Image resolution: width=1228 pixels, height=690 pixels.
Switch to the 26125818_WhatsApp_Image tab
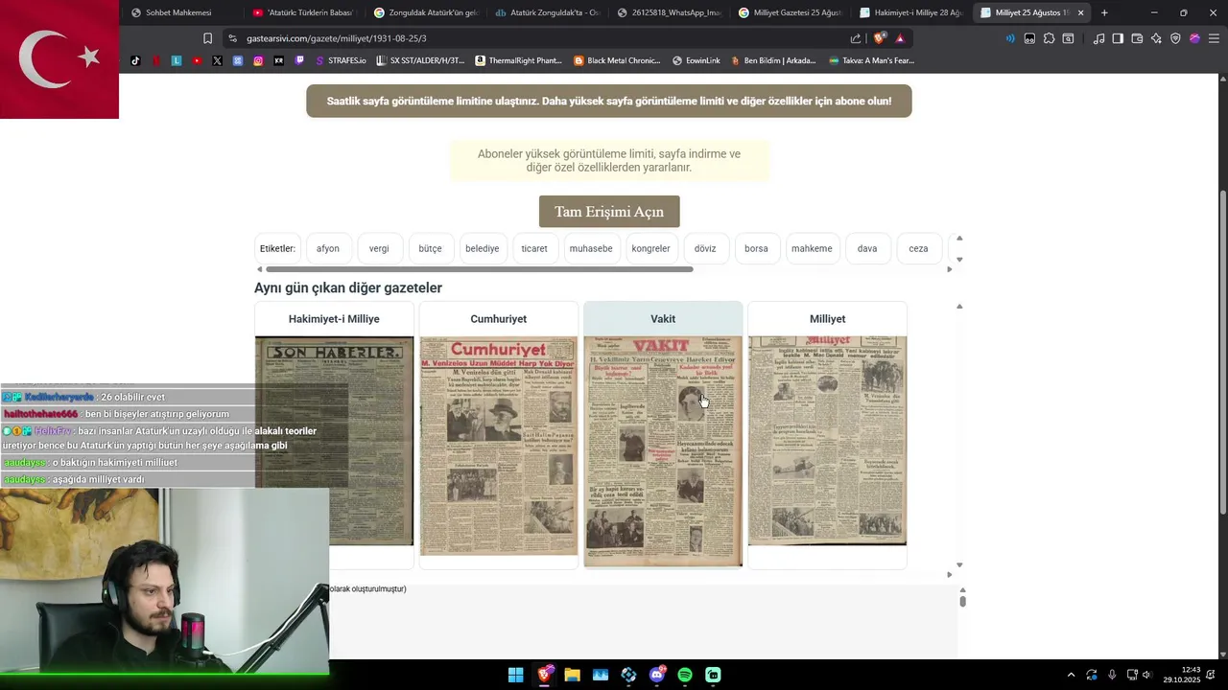tap(670, 12)
